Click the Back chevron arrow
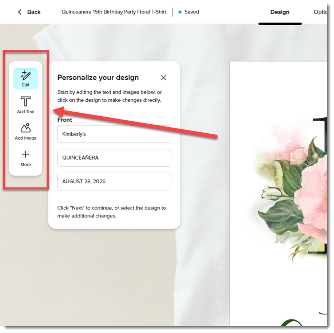The image size is (334, 333). 20,12
